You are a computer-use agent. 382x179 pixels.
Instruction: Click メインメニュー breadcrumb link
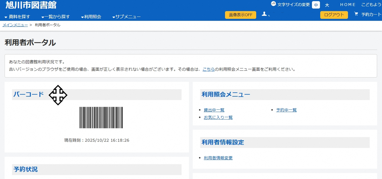point(15,25)
